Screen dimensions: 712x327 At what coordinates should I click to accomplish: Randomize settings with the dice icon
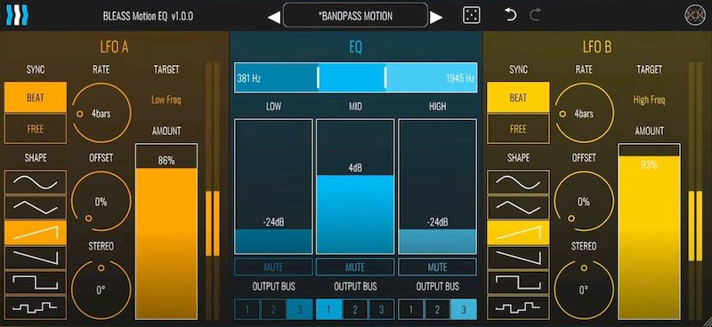472,15
